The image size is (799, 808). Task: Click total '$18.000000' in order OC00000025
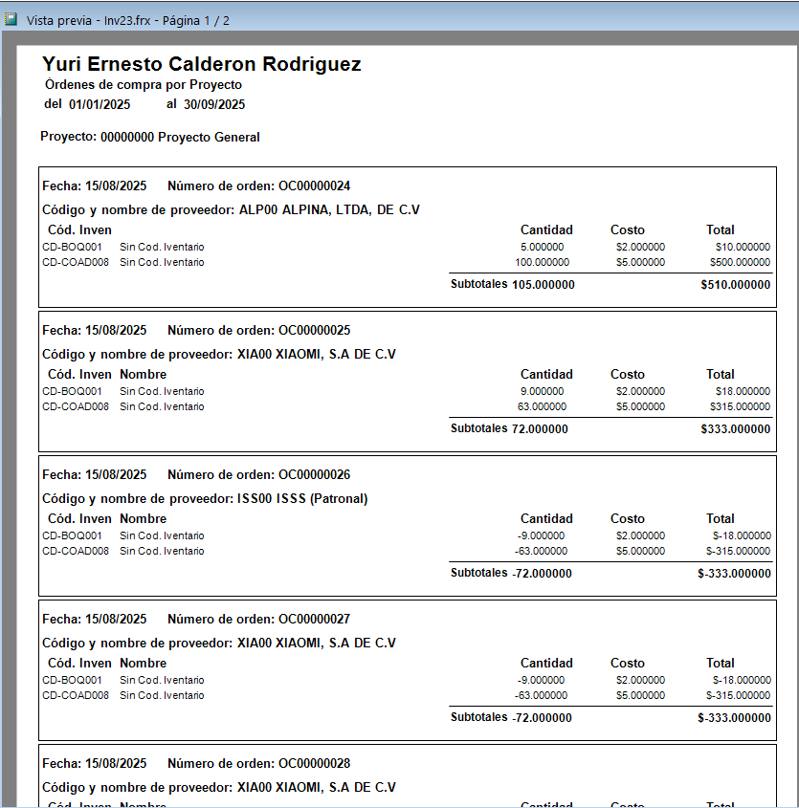click(x=743, y=391)
